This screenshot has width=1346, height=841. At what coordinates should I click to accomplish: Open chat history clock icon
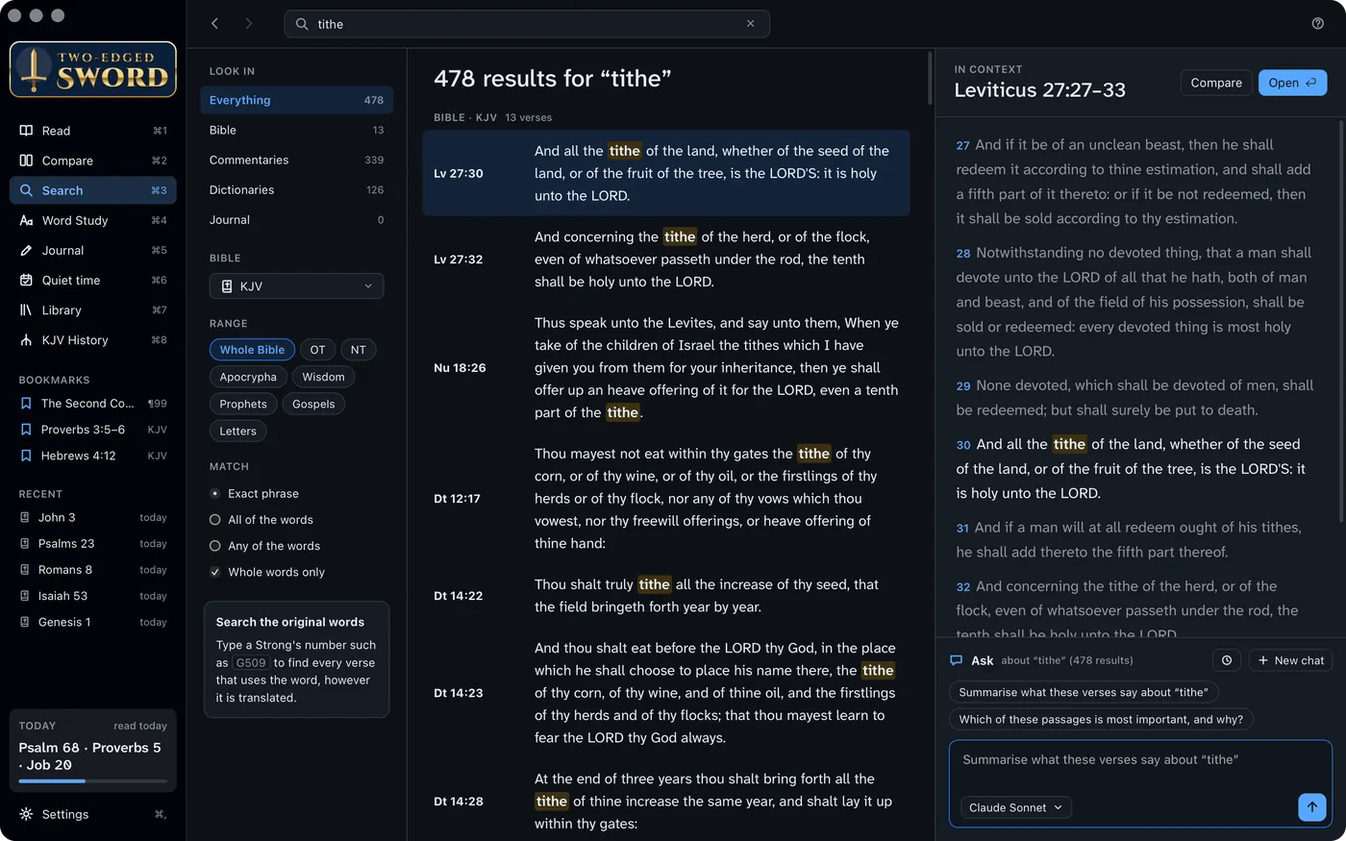tap(1227, 660)
